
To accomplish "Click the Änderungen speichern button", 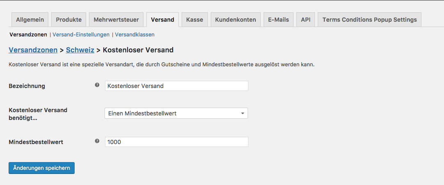I will pos(42,168).
